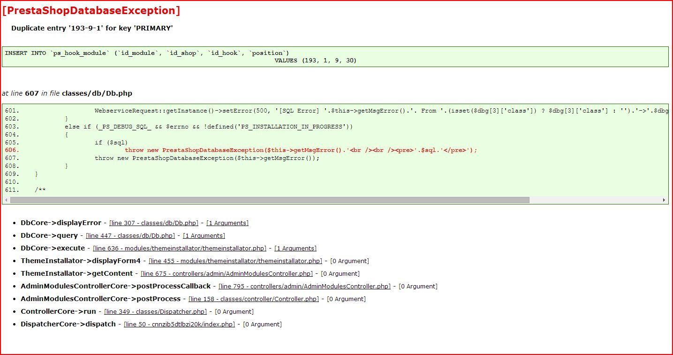Image resolution: width=673 pixels, height=355 pixels.
Task: Click the code box scrollbar left arrow
Action: tap(6, 200)
